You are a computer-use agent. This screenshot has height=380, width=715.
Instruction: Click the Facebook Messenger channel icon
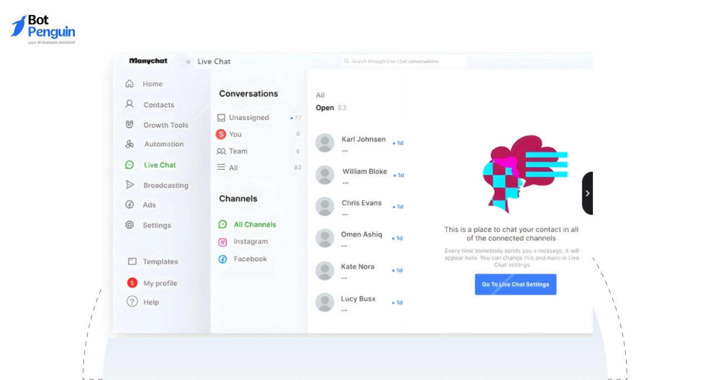[223, 259]
